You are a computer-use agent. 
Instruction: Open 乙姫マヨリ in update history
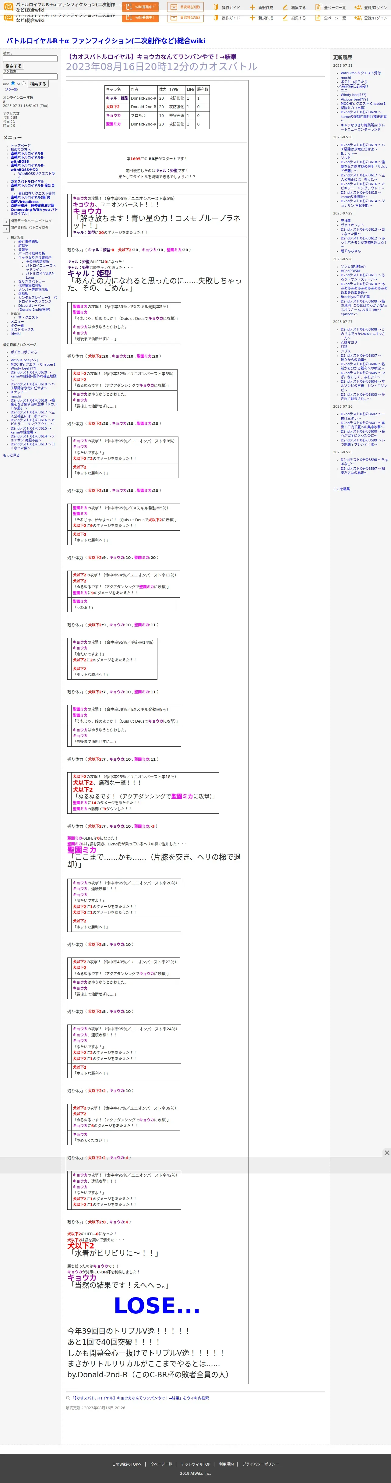click(348, 342)
